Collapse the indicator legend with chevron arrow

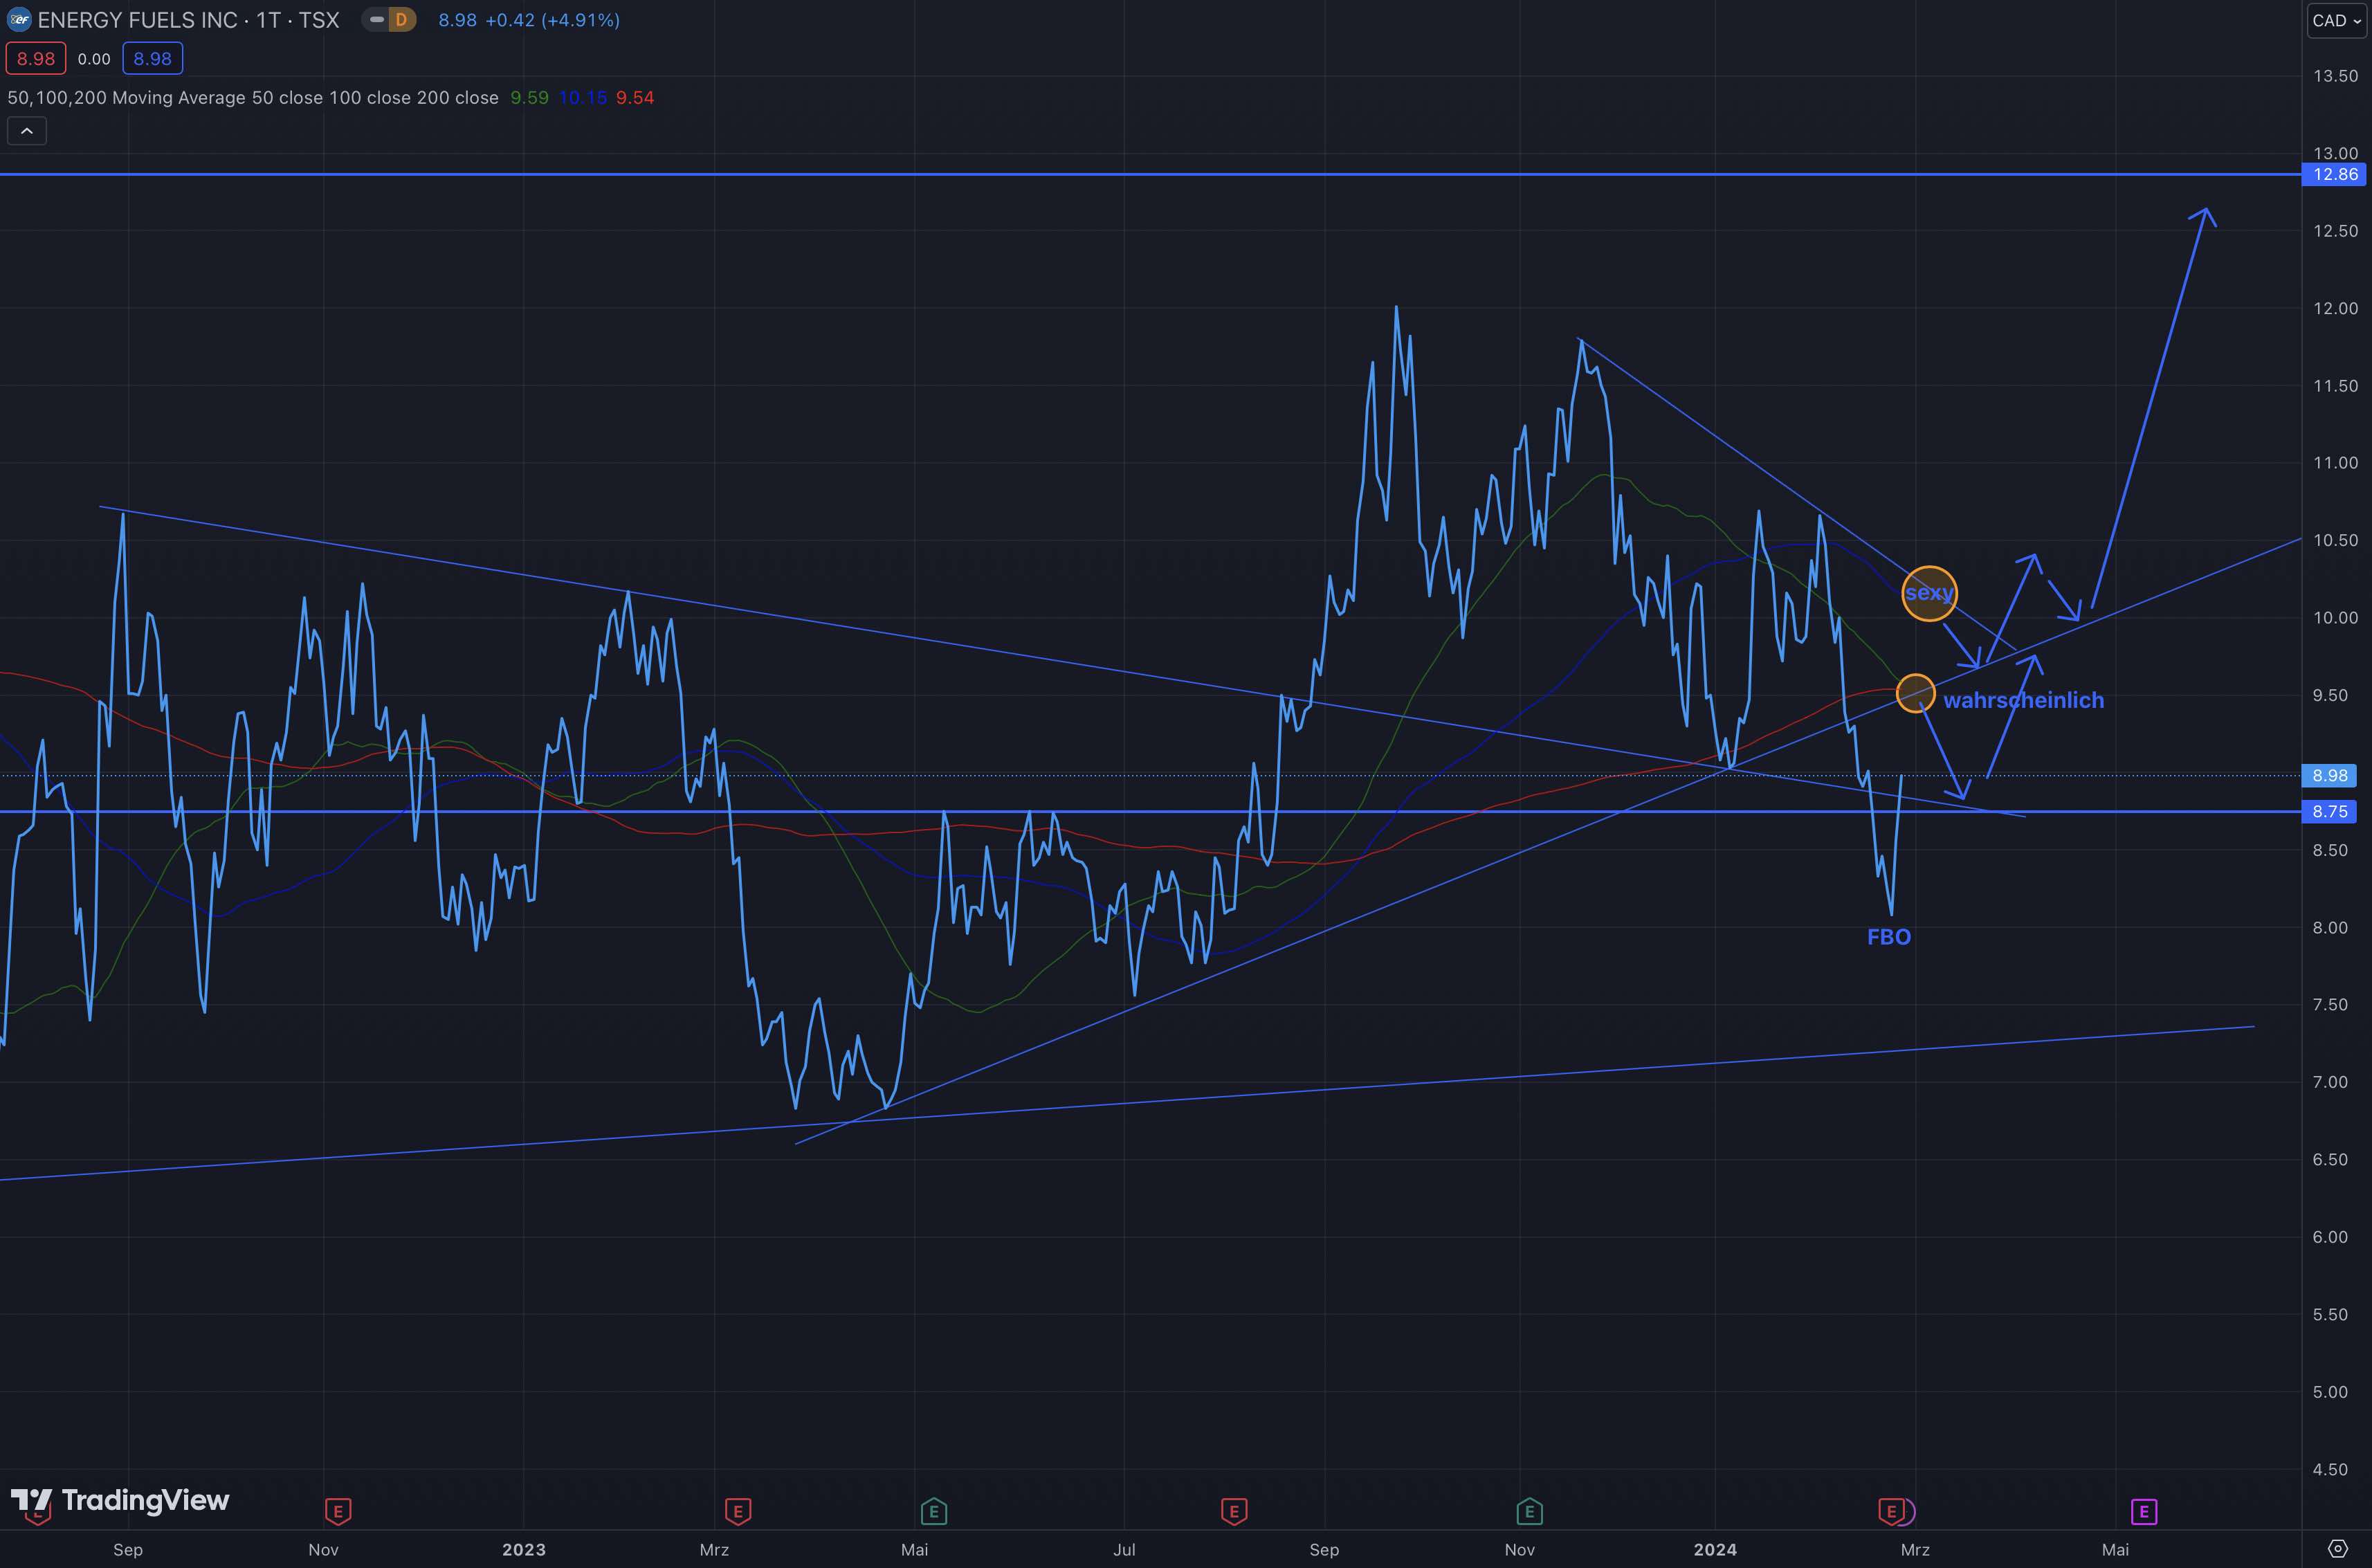point(27,131)
